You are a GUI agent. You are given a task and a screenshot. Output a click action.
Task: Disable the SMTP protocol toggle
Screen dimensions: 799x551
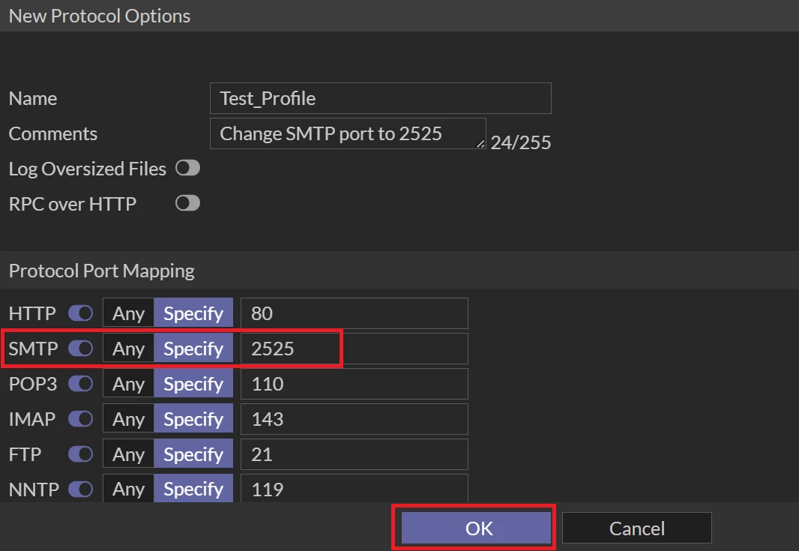coord(80,348)
